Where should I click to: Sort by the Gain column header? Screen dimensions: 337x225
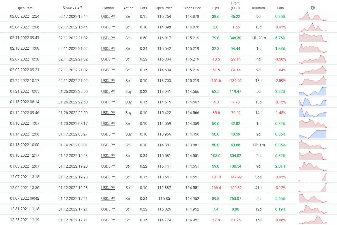pyautogui.click(x=280, y=8)
